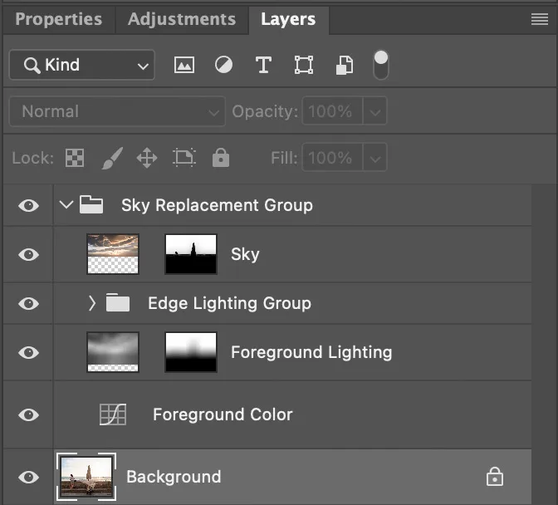558x505 pixels.
Task: Click the lock all padlock icon
Action: tap(220, 158)
